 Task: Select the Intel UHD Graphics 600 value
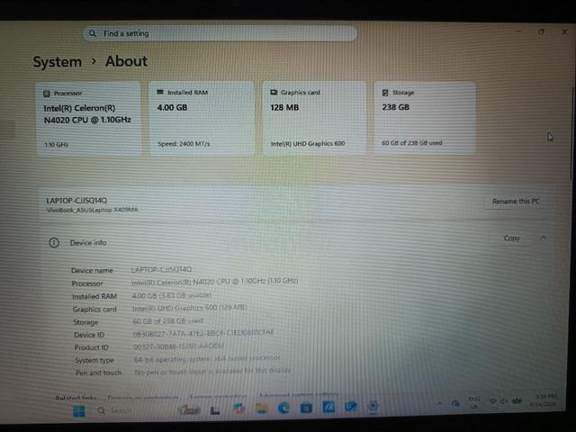(x=190, y=308)
